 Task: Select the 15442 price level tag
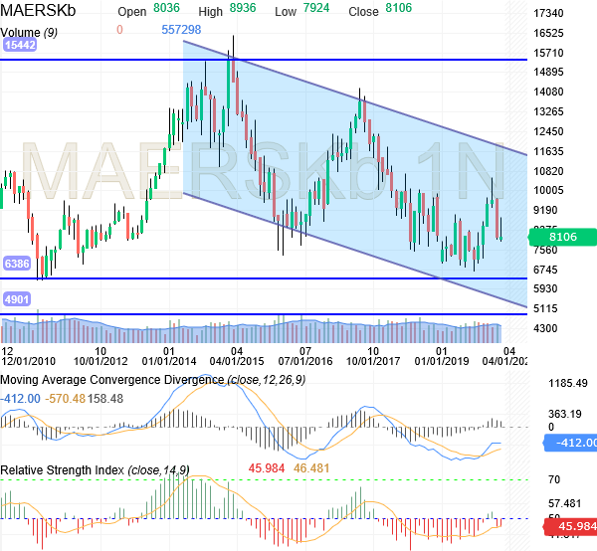click(20, 45)
